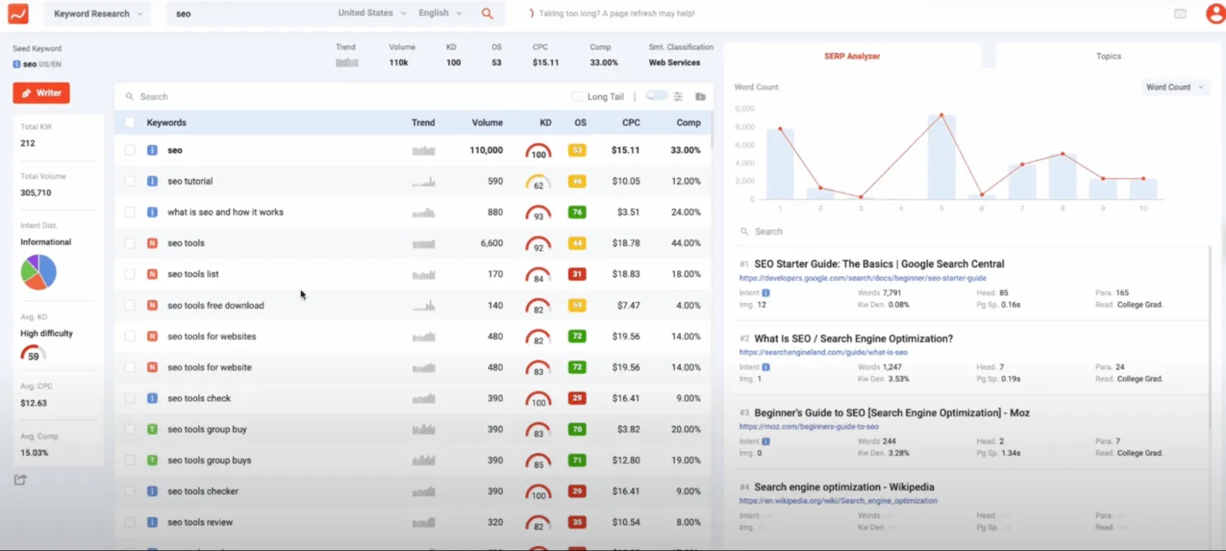Click the KD gauge for seo tutorial
Screen dimensions: 1226x551
538,181
